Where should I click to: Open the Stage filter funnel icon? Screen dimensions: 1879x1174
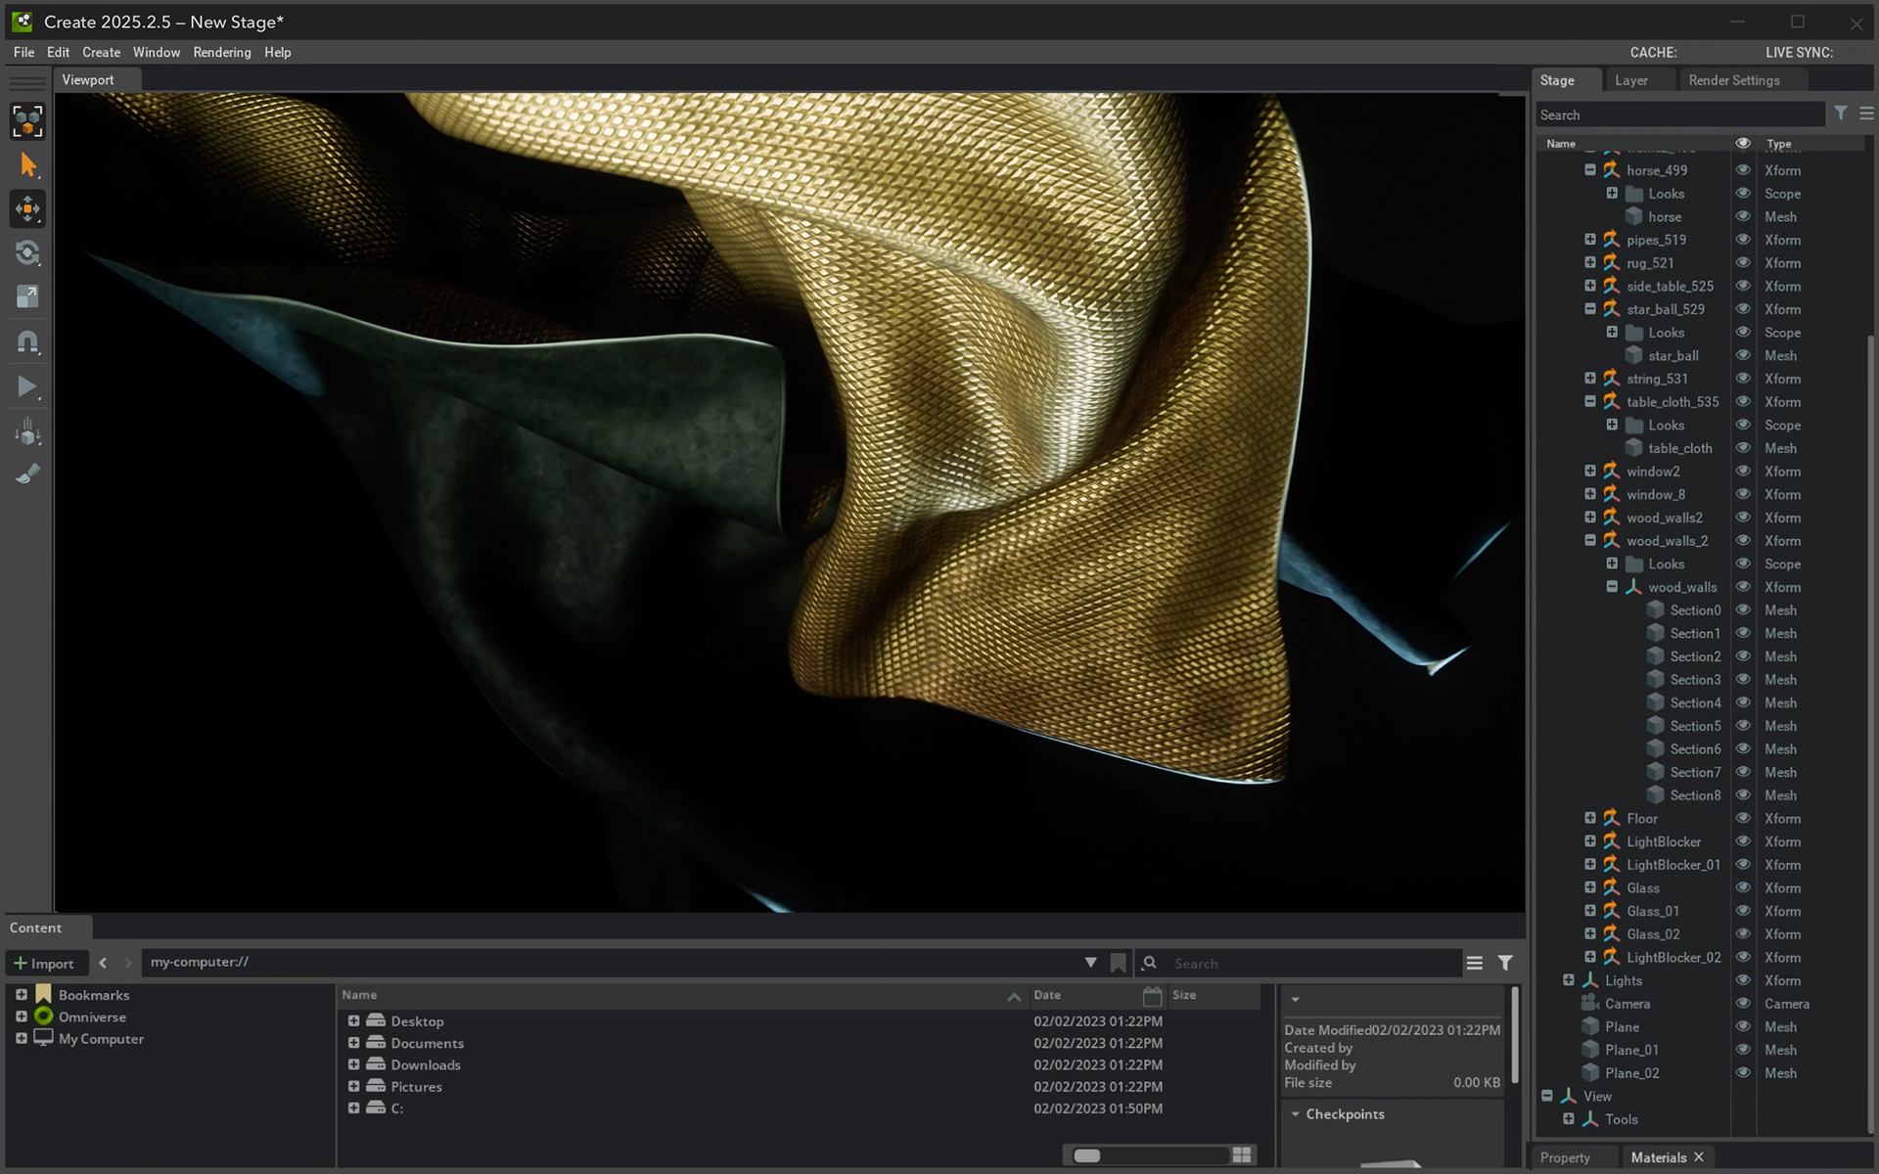tap(1840, 113)
